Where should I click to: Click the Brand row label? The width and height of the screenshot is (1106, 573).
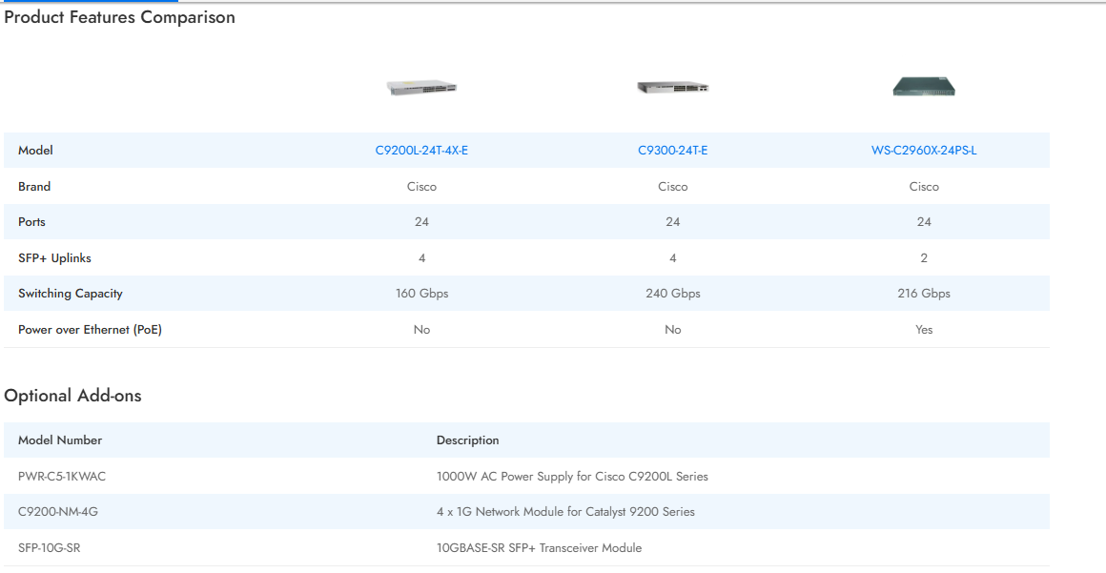34,186
